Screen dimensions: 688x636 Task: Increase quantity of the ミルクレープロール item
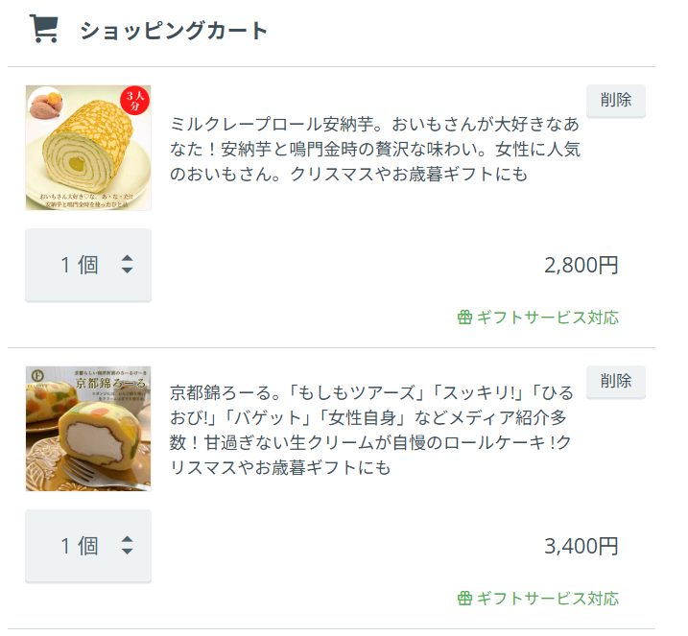pyautogui.click(x=127, y=258)
